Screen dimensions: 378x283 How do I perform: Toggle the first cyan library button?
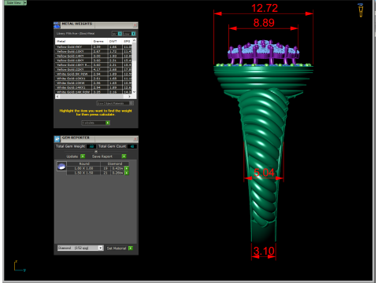(120, 34)
